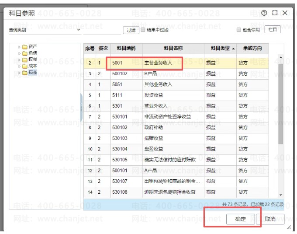The image size is (297, 234).
Task: Click the 成本 folder icon
Action: coord(24,66)
